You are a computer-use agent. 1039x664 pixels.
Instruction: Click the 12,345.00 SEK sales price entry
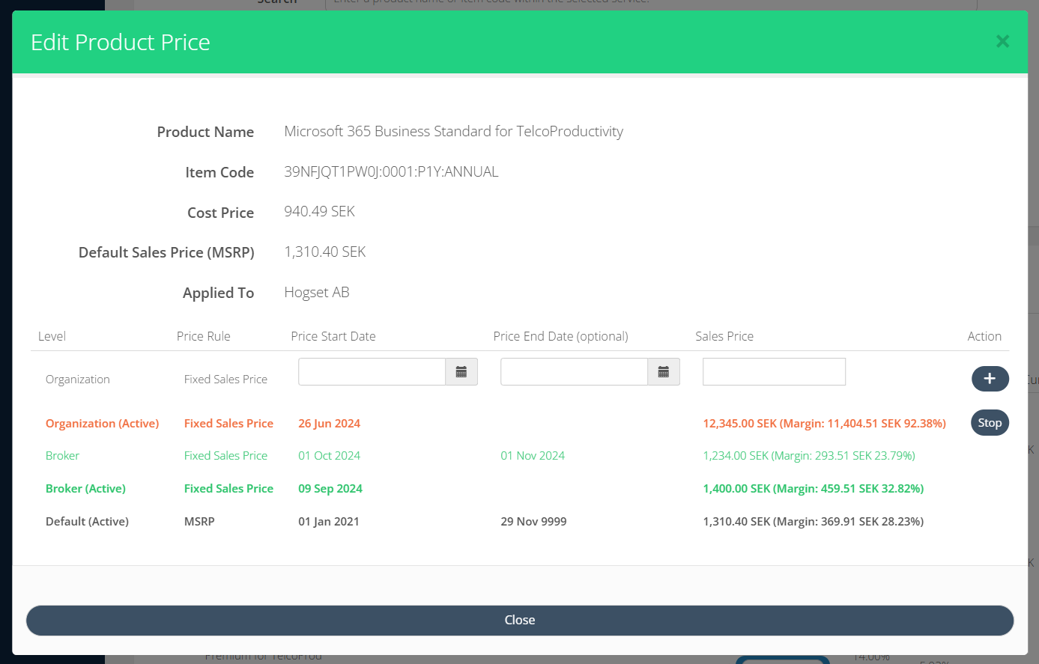pos(824,424)
